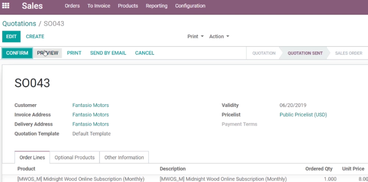Open the Fantasio Motors customer link
368x182 pixels.
[91, 105]
